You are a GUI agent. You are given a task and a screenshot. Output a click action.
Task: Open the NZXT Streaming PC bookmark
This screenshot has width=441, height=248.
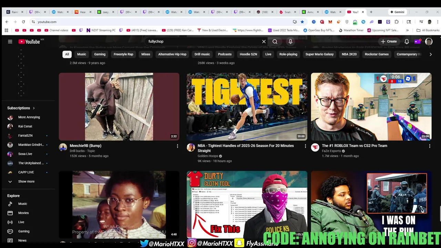pyautogui.click(x=101, y=30)
